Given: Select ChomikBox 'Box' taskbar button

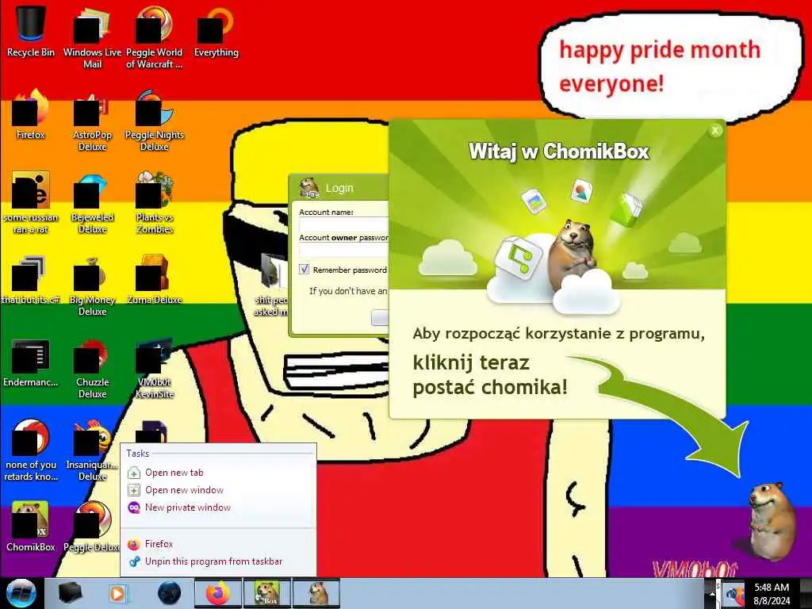Looking at the screenshot, I should tap(267, 593).
